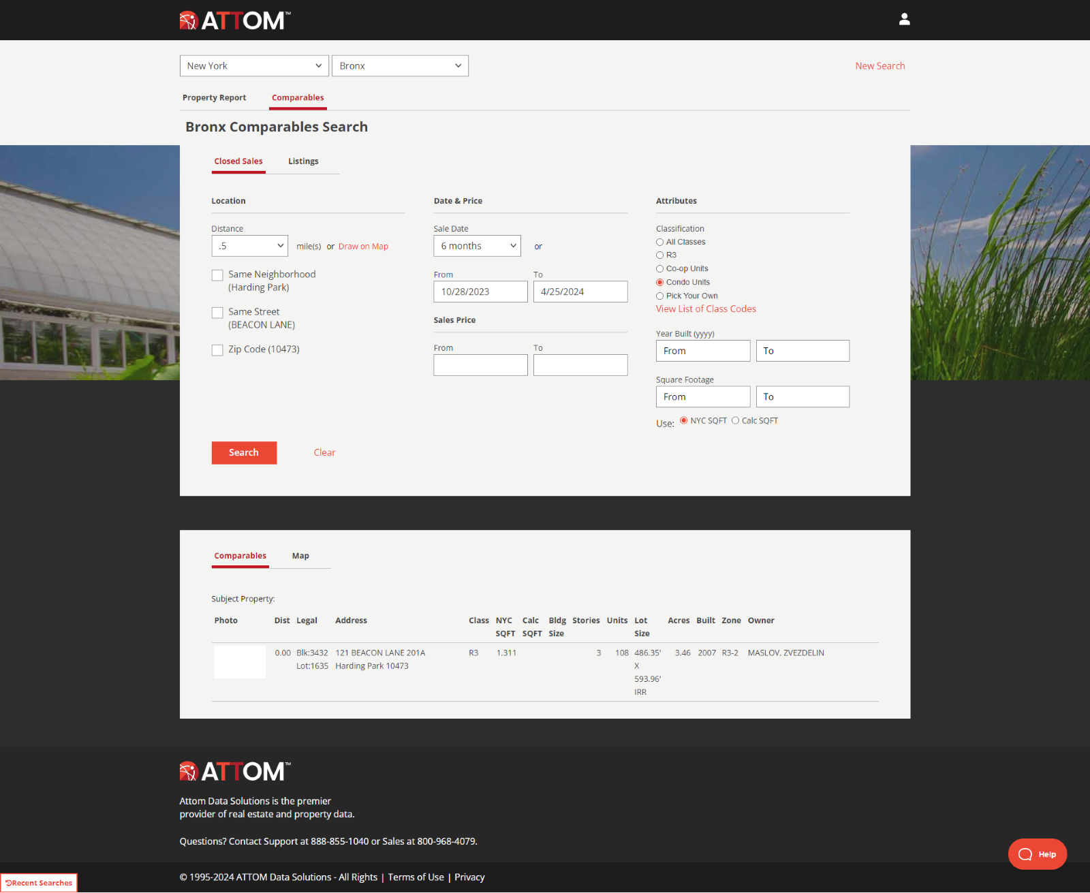This screenshot has height=893, width=1090.
Task: Tick the Zip Code 10473 checkbox
Action: click(x=217, y=350)
